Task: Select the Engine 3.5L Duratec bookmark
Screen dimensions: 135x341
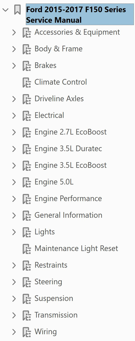Action: [68, 149]
